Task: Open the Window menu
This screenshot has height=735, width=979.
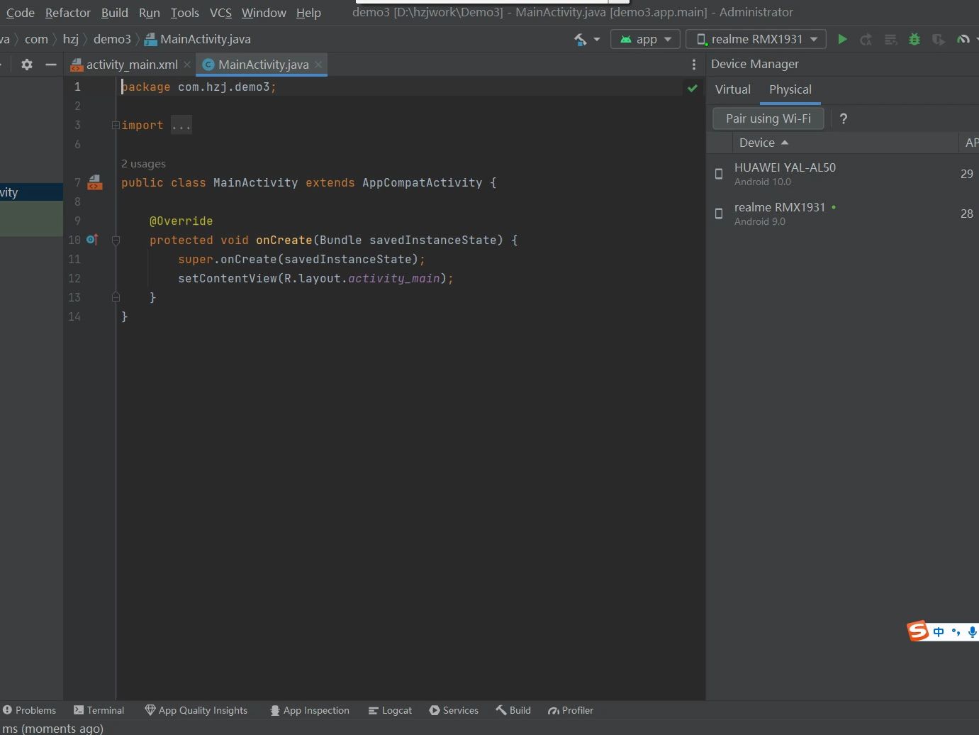Action: tap(264, 13)
